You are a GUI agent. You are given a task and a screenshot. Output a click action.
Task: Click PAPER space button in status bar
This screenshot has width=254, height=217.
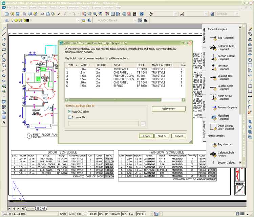(x=141, y=214)
